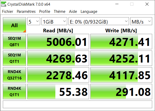
Task: Run all benchmarks with the All button
Action: tap(14, 25)
